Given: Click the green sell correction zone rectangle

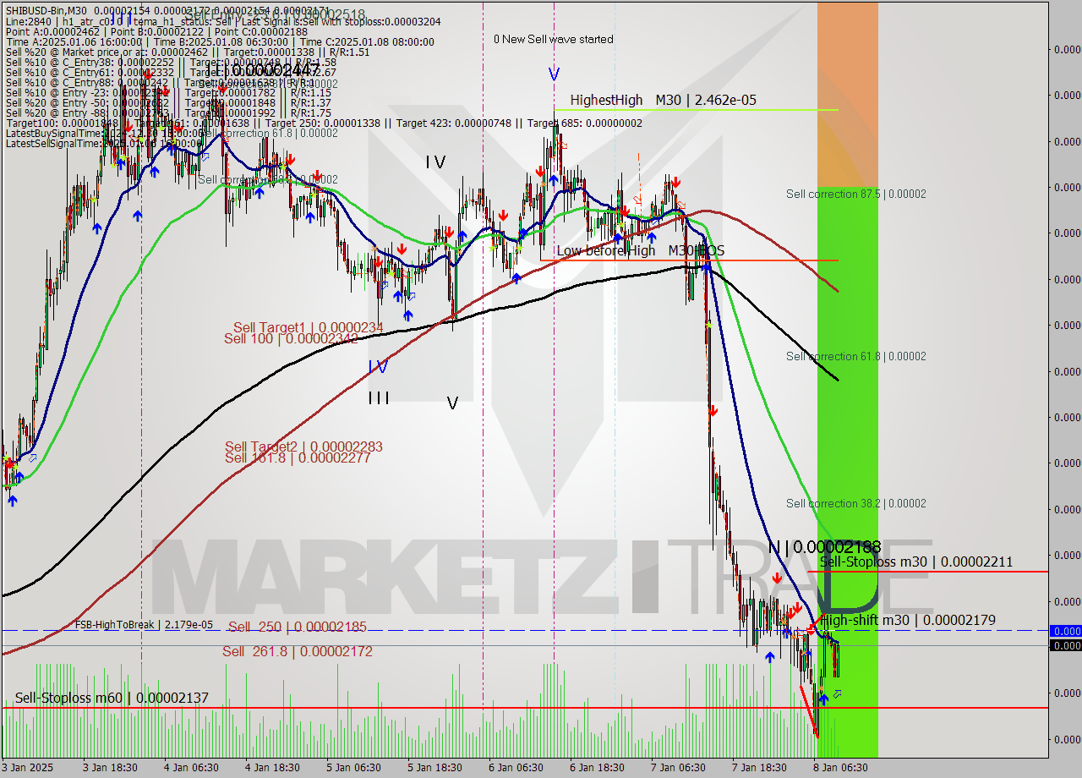Looking at the screenshot, I should (x=847, y=472).
